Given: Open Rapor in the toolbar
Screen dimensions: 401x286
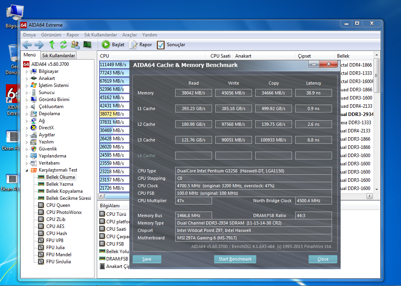Looking at the screenshot, I should point(140,45).
